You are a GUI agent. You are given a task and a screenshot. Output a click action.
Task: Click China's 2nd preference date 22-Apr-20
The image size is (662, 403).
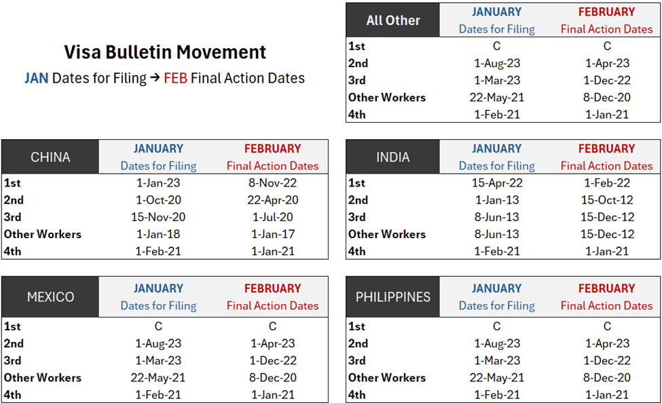[272, 200]
